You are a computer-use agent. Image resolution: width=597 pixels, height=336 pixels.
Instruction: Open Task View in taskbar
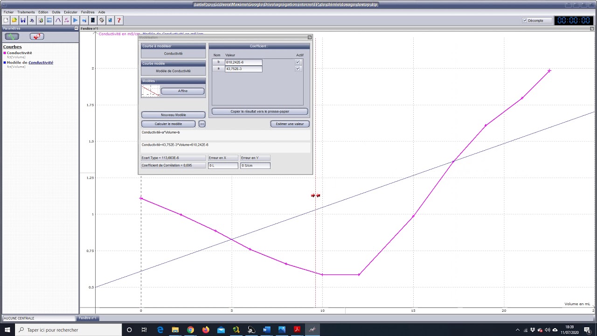point(145,330)
